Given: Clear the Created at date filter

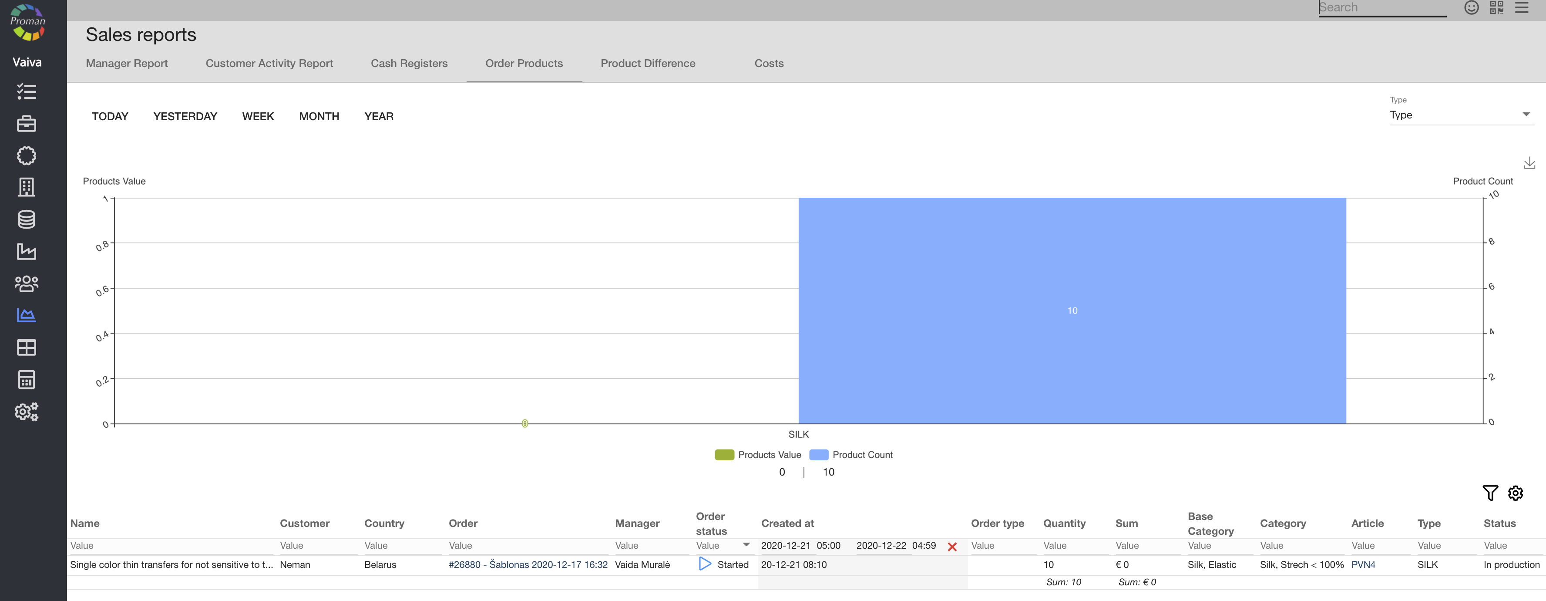Looking at the screenshot, I should [x=952, y=547].
